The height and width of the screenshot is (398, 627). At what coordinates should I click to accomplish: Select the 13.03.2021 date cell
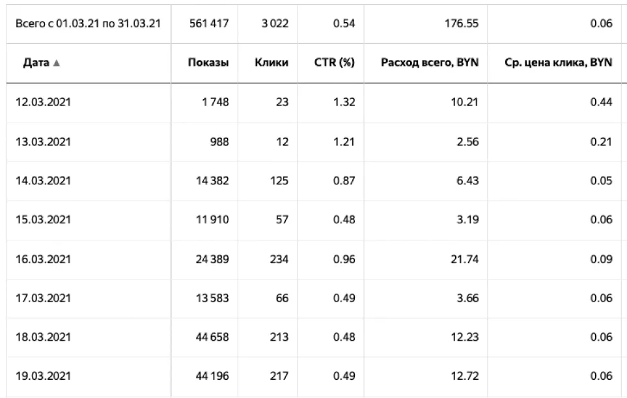(x=43, y=141)
